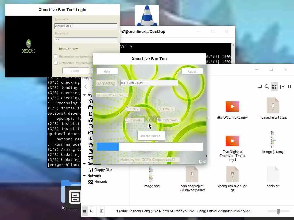Click About in Xbox Live Ban Tool
Viewport: 294px width, 220px height.
pos(192,71)
